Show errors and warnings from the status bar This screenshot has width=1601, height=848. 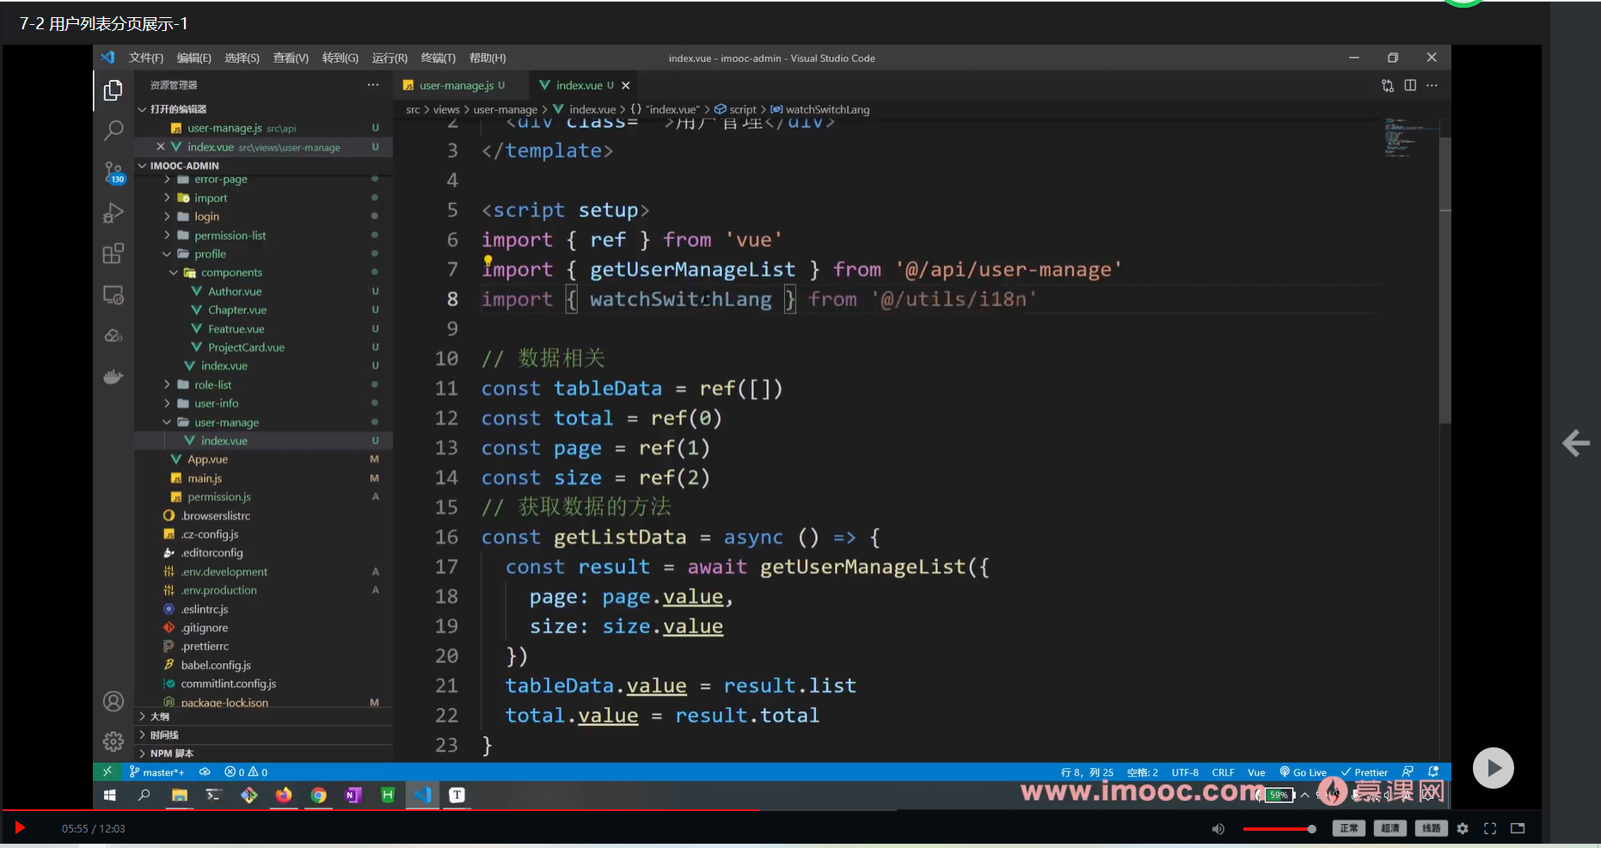click(246, 772)
